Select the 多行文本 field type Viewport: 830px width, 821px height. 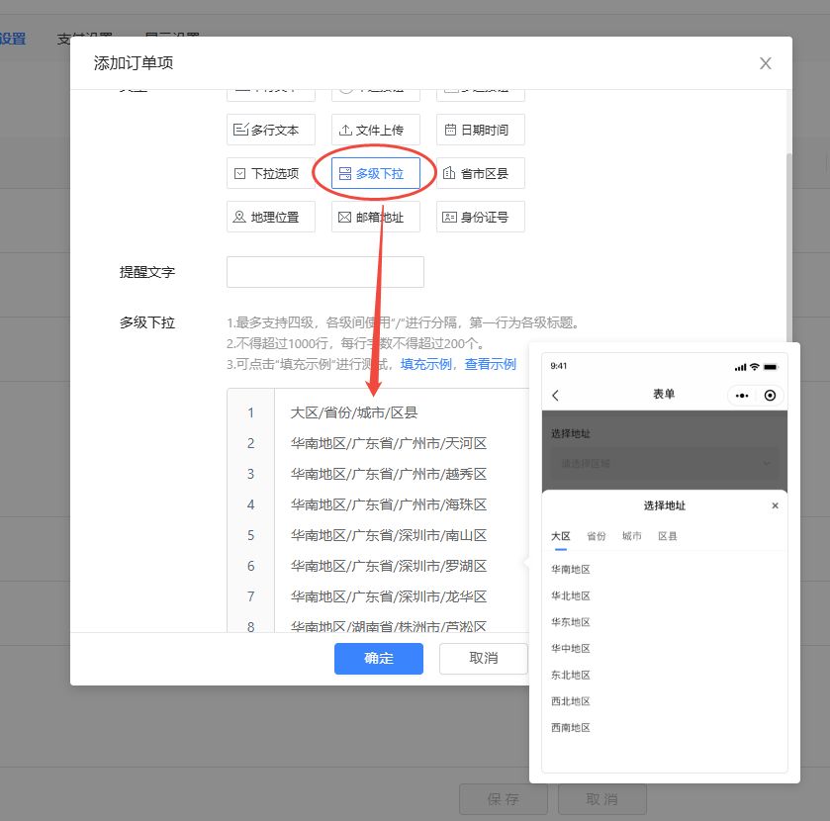click(x=271, y=130)
